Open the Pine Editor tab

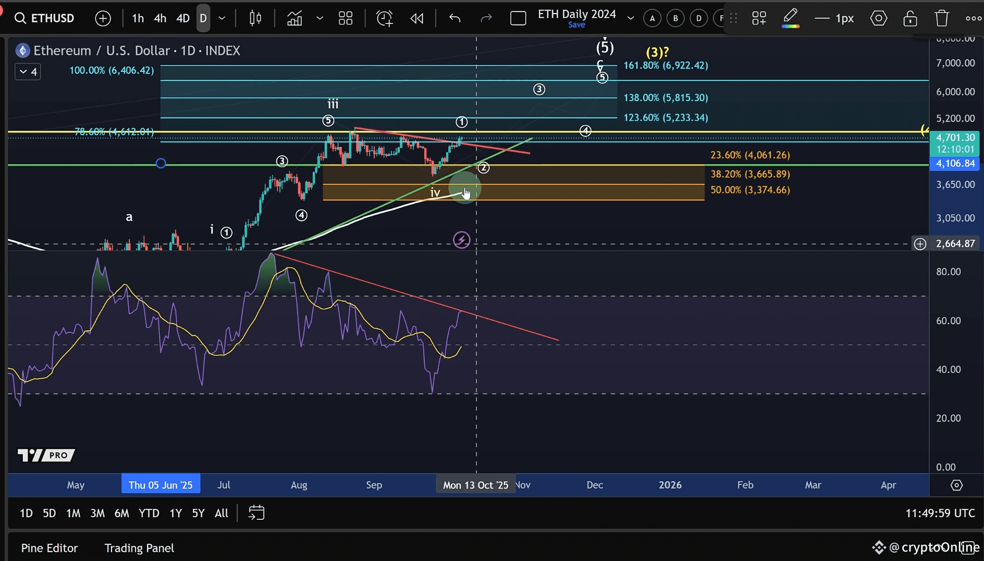pyautogui.click(x=50, y=548)
